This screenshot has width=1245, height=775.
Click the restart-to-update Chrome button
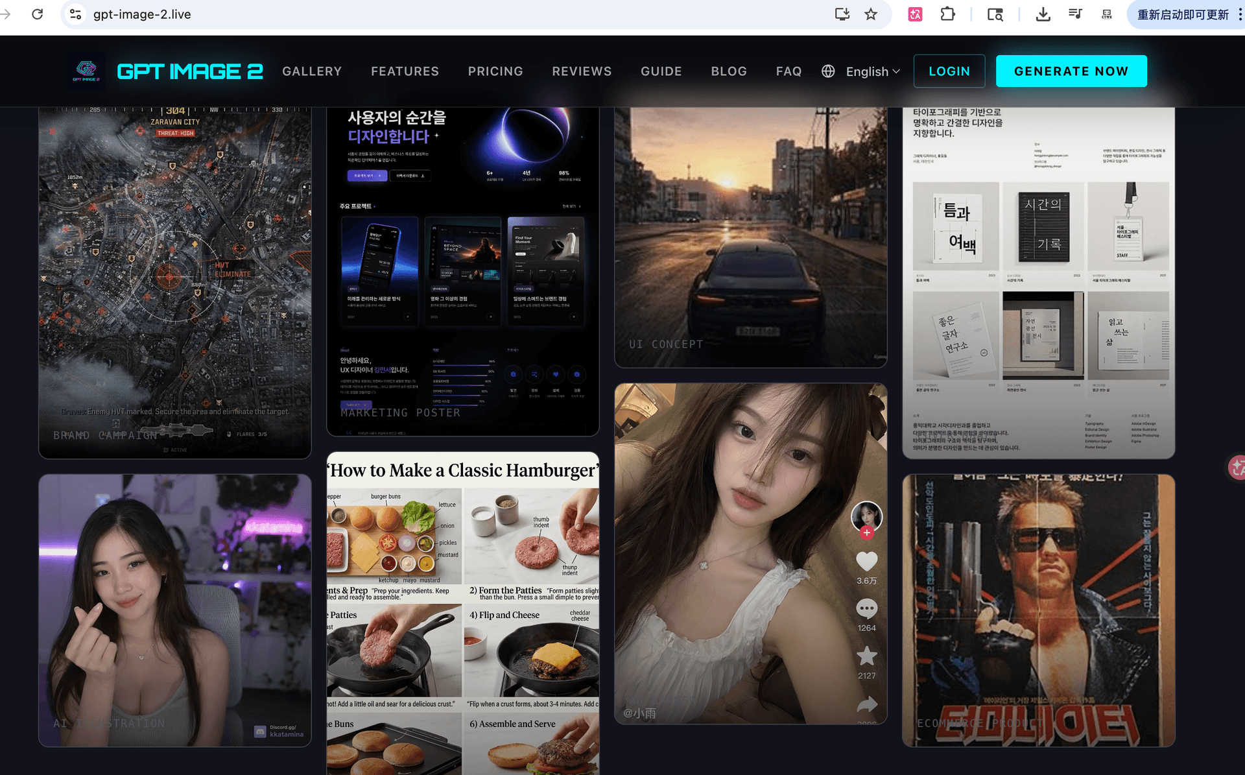(1182, 14)
